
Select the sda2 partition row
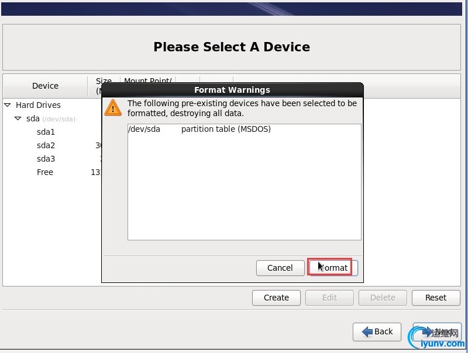pos(46,145)
